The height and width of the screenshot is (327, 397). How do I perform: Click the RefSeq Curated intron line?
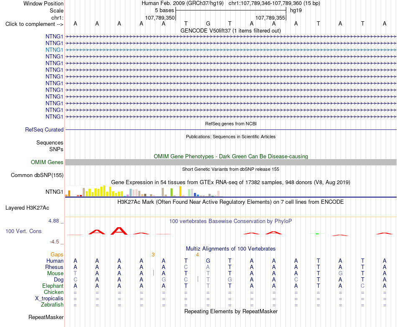point(231,130)
